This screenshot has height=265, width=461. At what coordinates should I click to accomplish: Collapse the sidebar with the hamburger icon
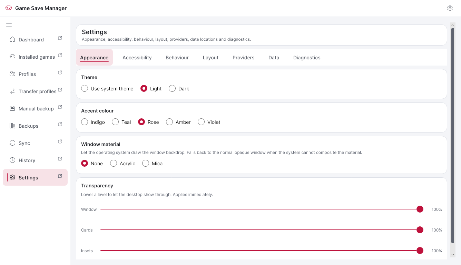click(x=9, y=25)
